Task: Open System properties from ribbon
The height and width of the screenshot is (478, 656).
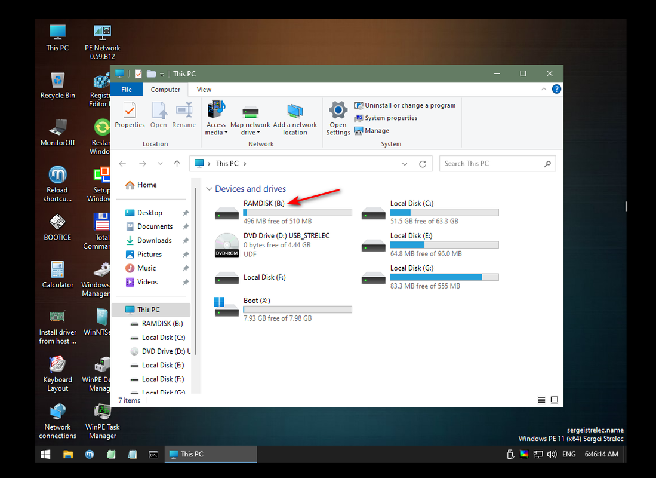Action: click(x=386, y=118)
